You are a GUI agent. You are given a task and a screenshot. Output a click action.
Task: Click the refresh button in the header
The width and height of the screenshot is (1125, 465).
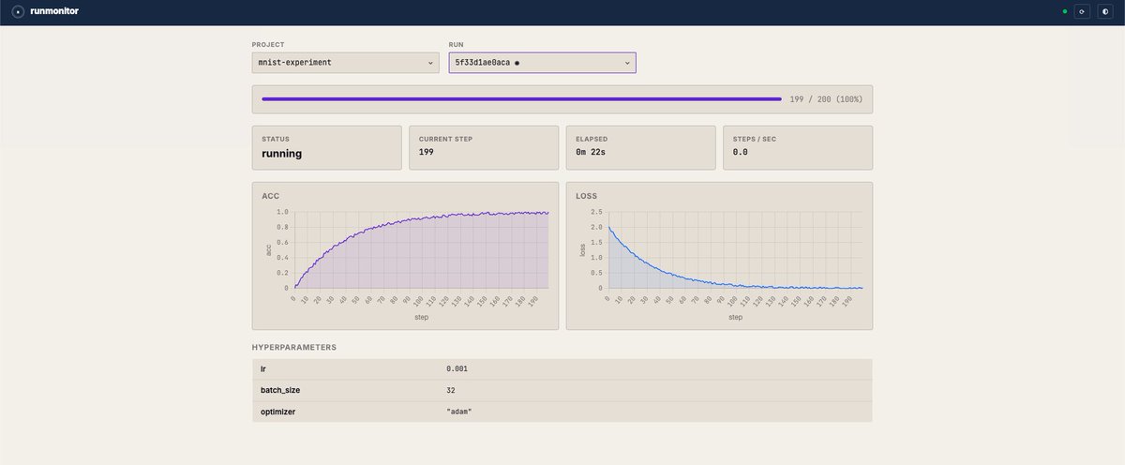tap(1081, 11)
